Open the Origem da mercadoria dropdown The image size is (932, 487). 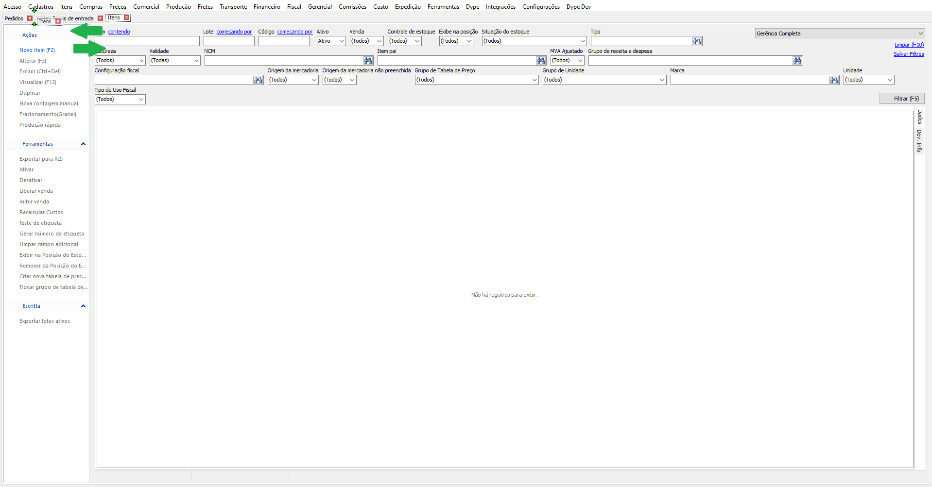click(x=293, y=80)
